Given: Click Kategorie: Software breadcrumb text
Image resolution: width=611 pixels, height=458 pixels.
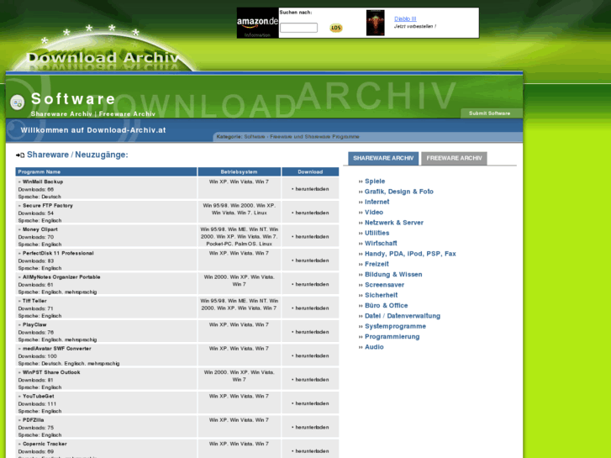Looking at the screenshot, I should pyautogui.click(x=287, y=137).
